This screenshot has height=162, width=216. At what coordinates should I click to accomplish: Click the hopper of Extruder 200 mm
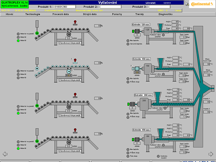coord(157,97)
